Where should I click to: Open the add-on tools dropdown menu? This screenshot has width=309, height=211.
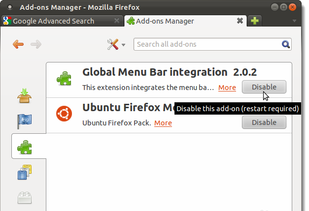116,44
